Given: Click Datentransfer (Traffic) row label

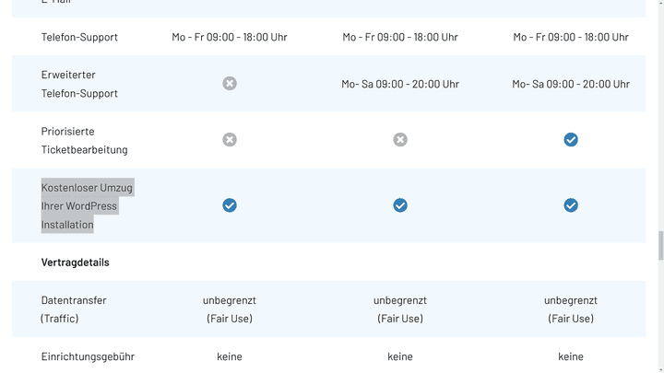Looking at the screenshot, I should (74, 309).
